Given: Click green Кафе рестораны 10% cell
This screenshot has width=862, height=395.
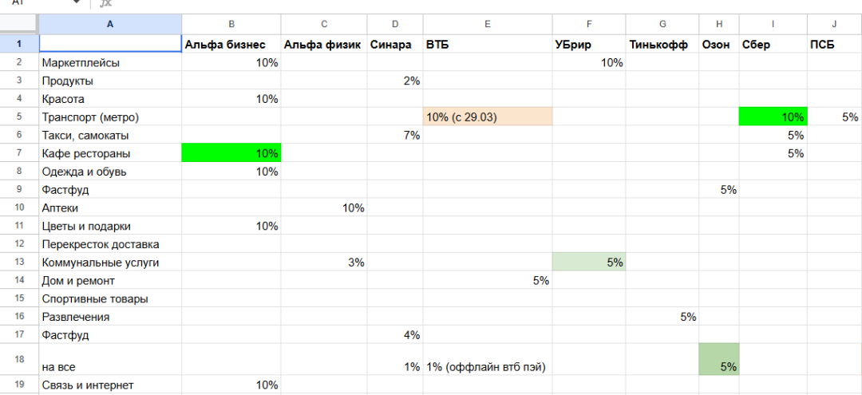Looking at the screenshot, I should (231, 153).
